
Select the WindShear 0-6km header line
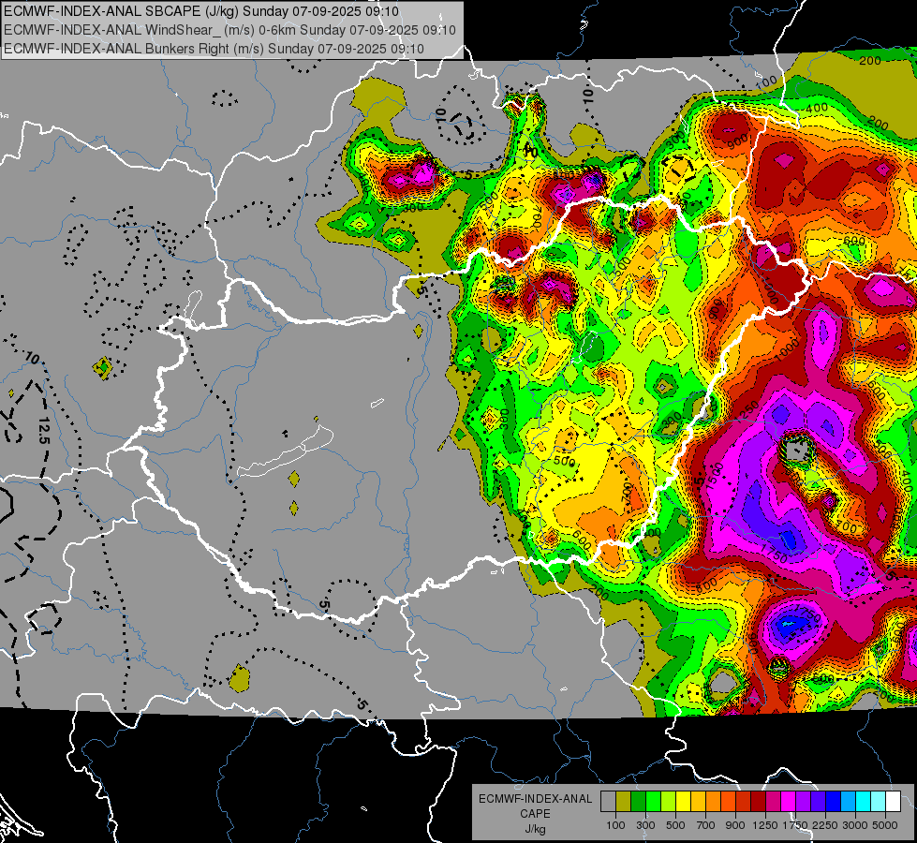click(x=229, y=30)
